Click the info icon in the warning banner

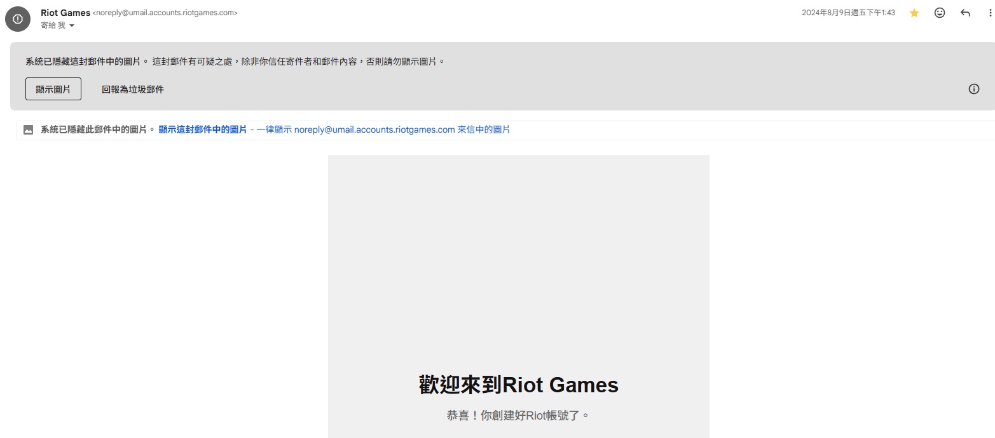pos(973,89)
